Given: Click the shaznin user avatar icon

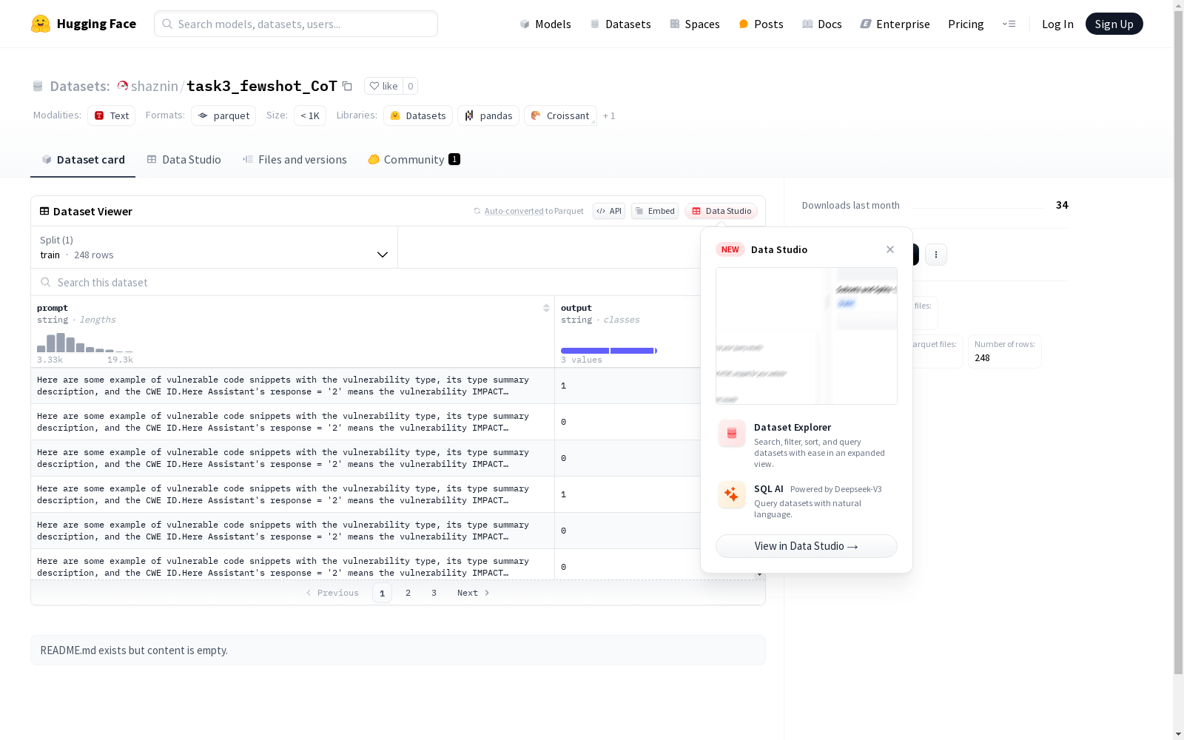Looking at the screenshot, I should click(123, 86).
